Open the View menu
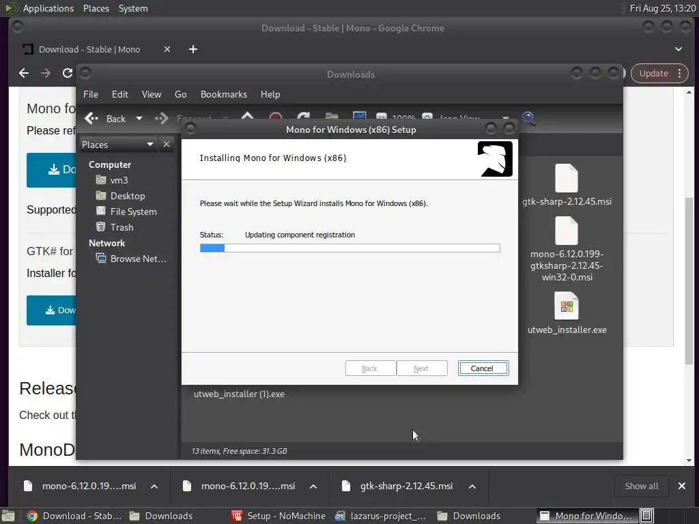Screen dimensions: 699x524 point(152,94)
